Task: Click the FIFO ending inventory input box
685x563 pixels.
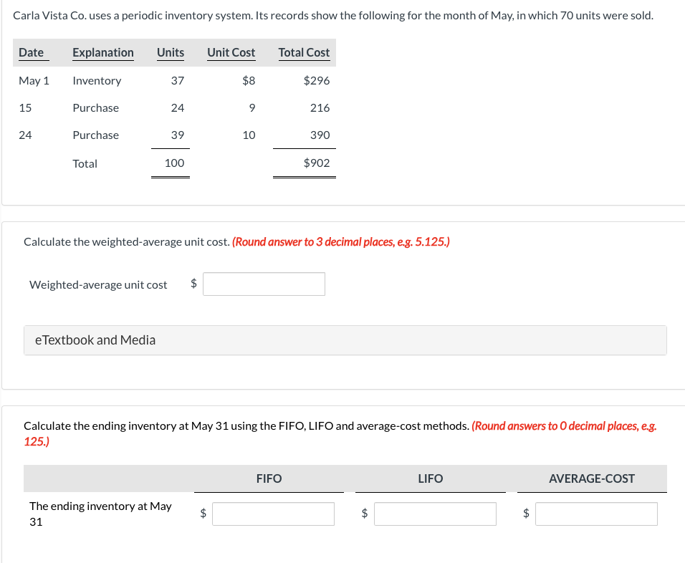Action: pos(273,514)
